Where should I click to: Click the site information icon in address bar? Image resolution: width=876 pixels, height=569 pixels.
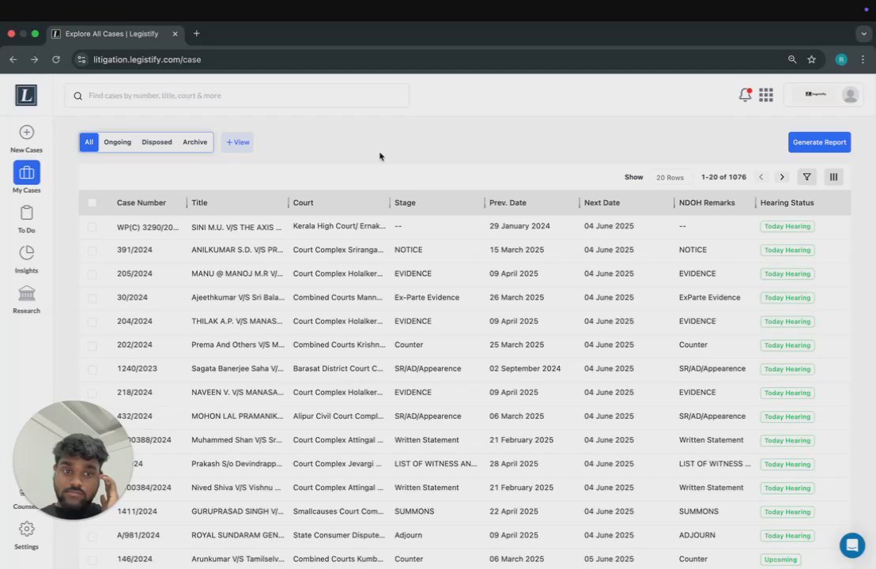[81, 59]
